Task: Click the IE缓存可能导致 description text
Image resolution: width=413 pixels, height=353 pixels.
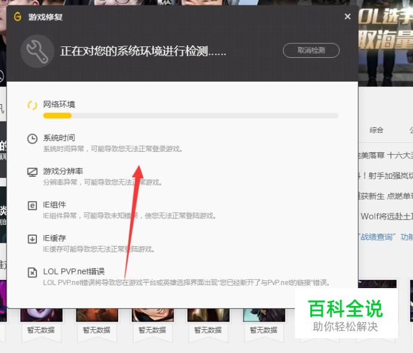Action: pos(98,249)
